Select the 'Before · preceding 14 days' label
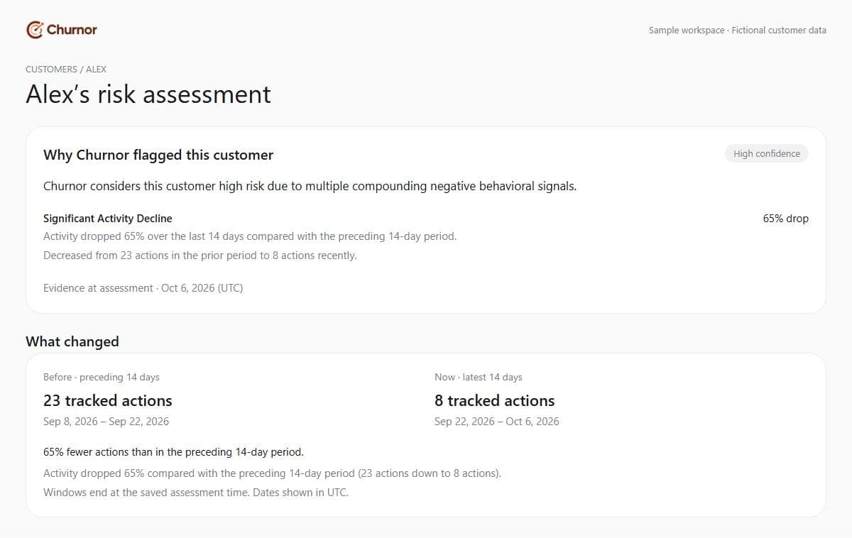The height and width of the screenshot is (538, 852). point(102,377)
